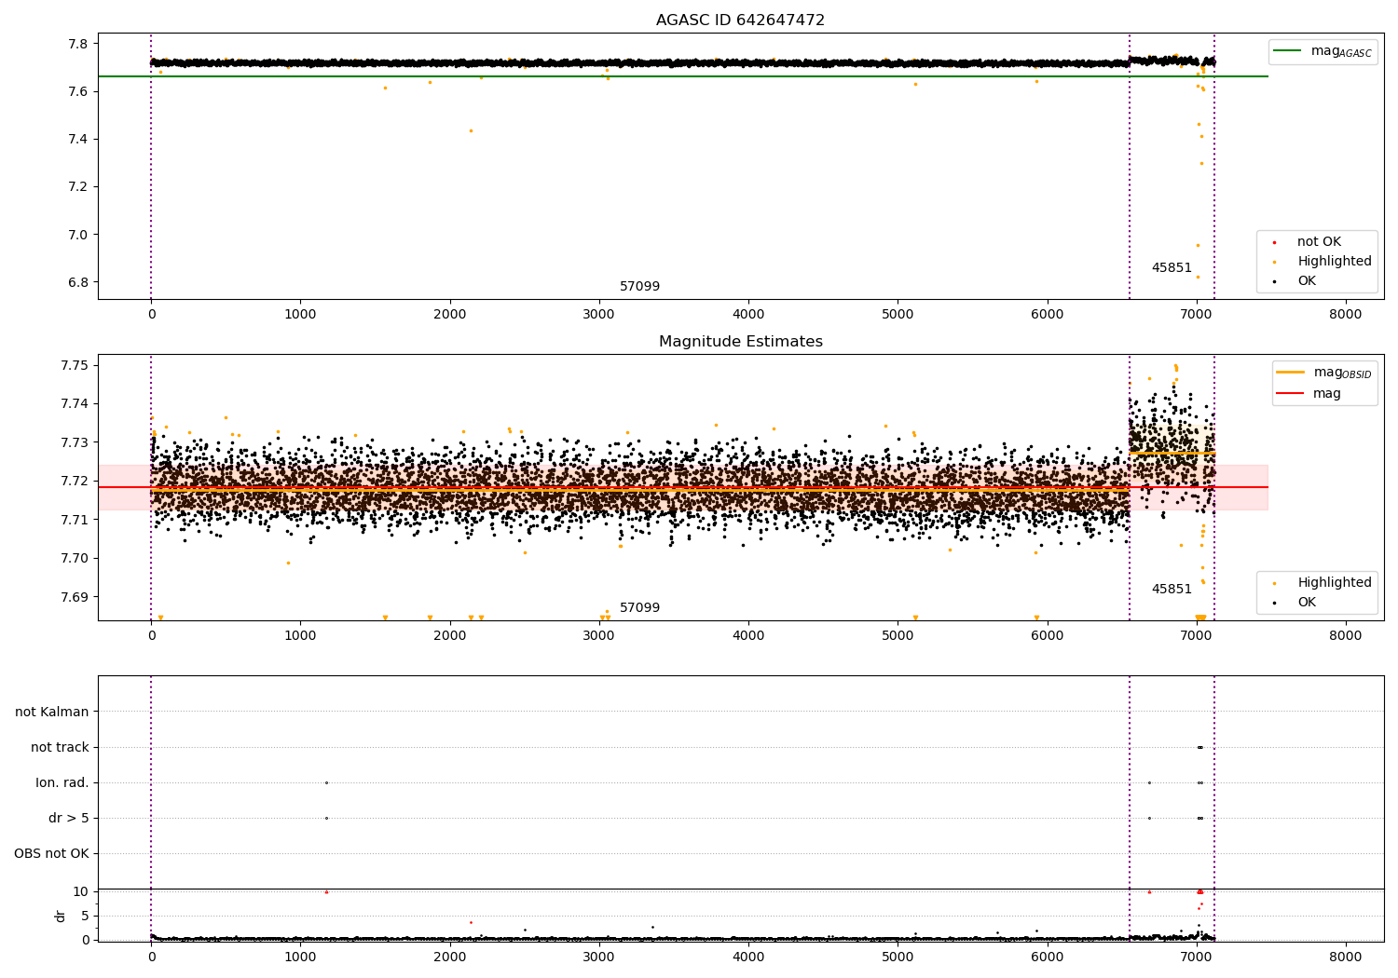Click the '7.8' y-axis tick in top plot
Screen dimensions: 1398x978
point(78,44)
